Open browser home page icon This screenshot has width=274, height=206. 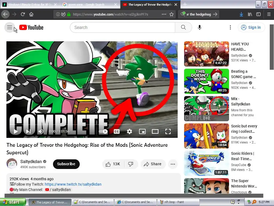(31, 14)
